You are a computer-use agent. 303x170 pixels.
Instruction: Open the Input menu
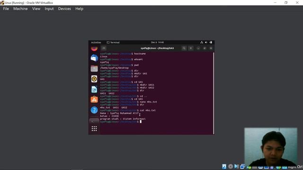coord(49,8)
